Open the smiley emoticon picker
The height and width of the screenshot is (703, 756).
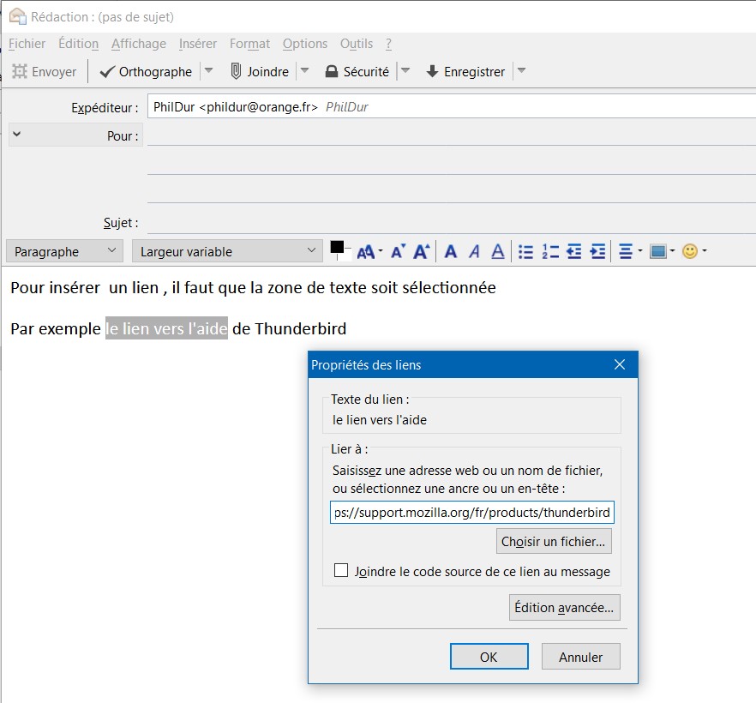point(690,252)
